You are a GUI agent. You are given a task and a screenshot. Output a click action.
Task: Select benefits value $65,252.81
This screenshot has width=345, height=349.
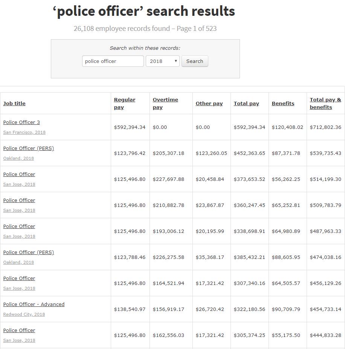pos(286,205)
